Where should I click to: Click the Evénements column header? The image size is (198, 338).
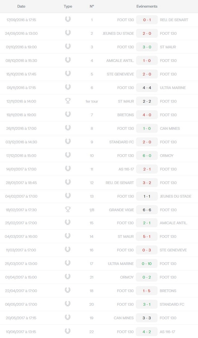(147, 6)
